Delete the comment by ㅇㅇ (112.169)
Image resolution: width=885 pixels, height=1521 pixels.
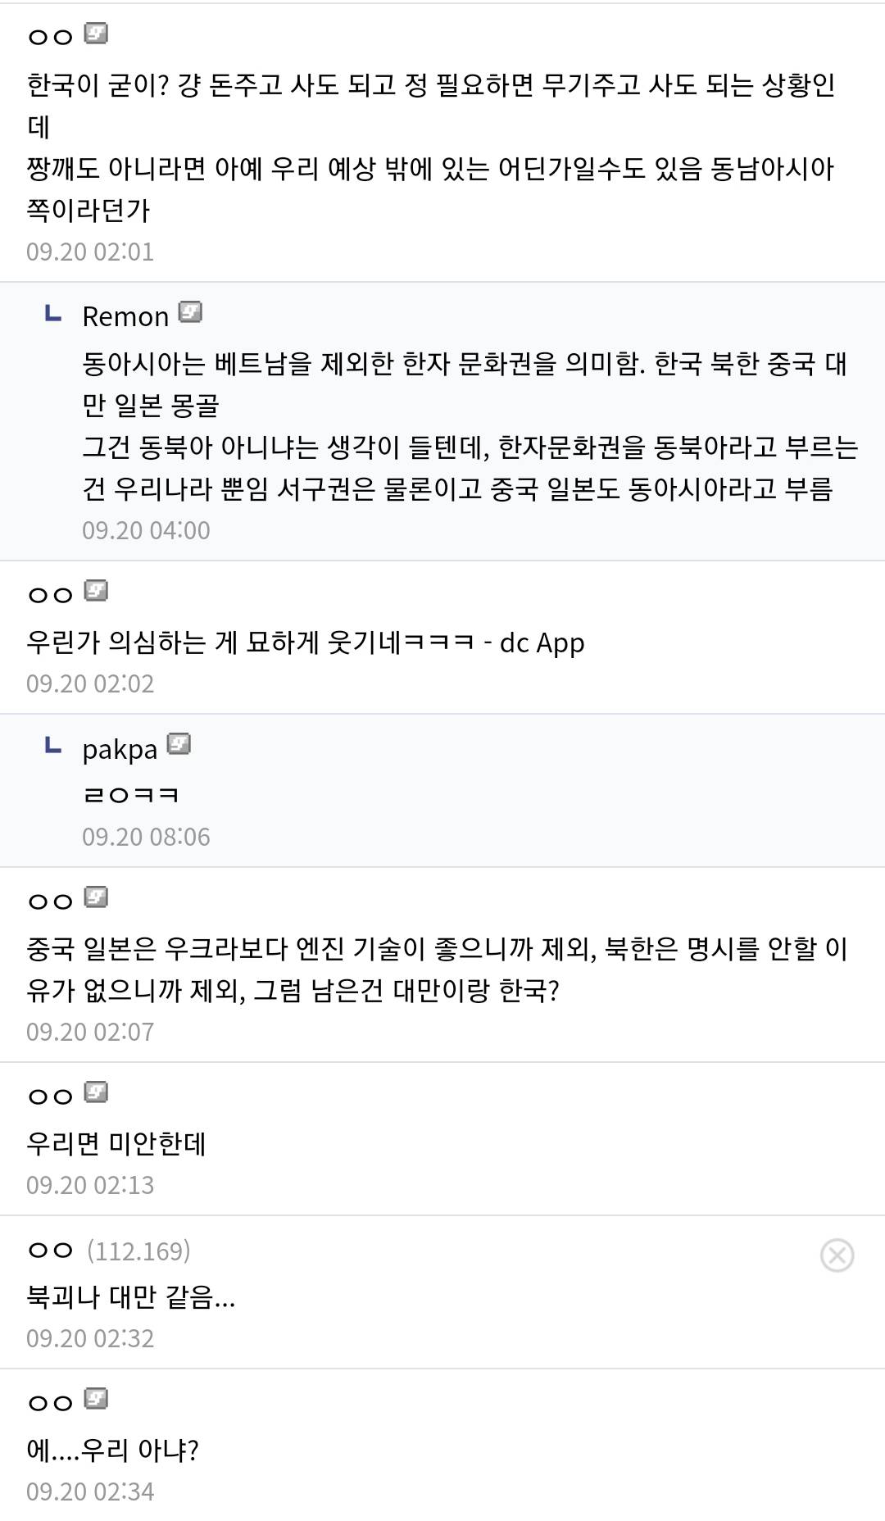(837, 1255)
